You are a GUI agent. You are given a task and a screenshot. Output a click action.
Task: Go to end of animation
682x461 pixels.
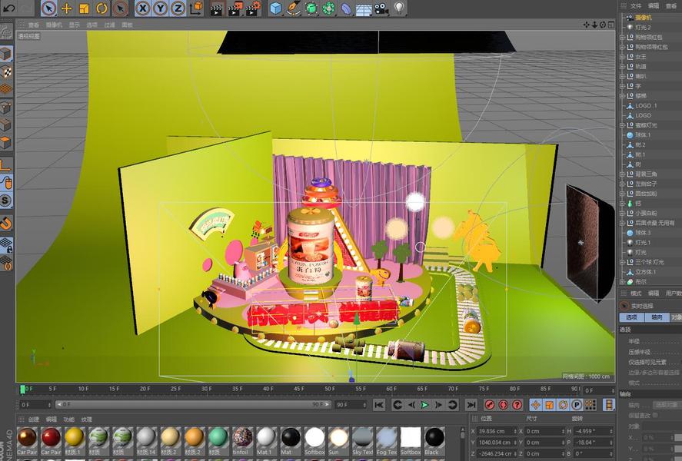[471, 405]
